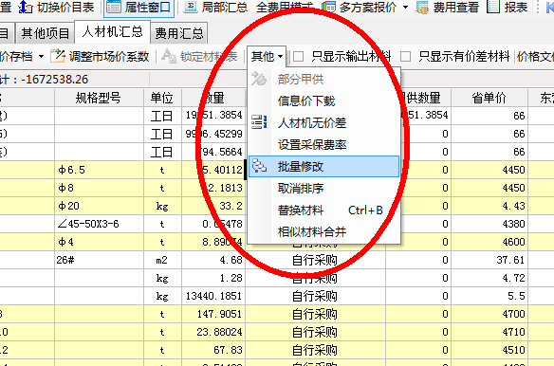Click the quantity cell 23.88024
The image size is (554, 366).
pyautogui.click(x=213, y=332)
